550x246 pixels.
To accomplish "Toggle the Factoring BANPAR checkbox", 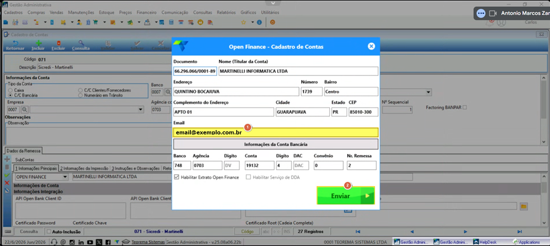I will [465, 107].
